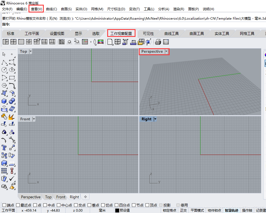Click the black 预设值 layer color swatch
266x213 pixels.
117,210
